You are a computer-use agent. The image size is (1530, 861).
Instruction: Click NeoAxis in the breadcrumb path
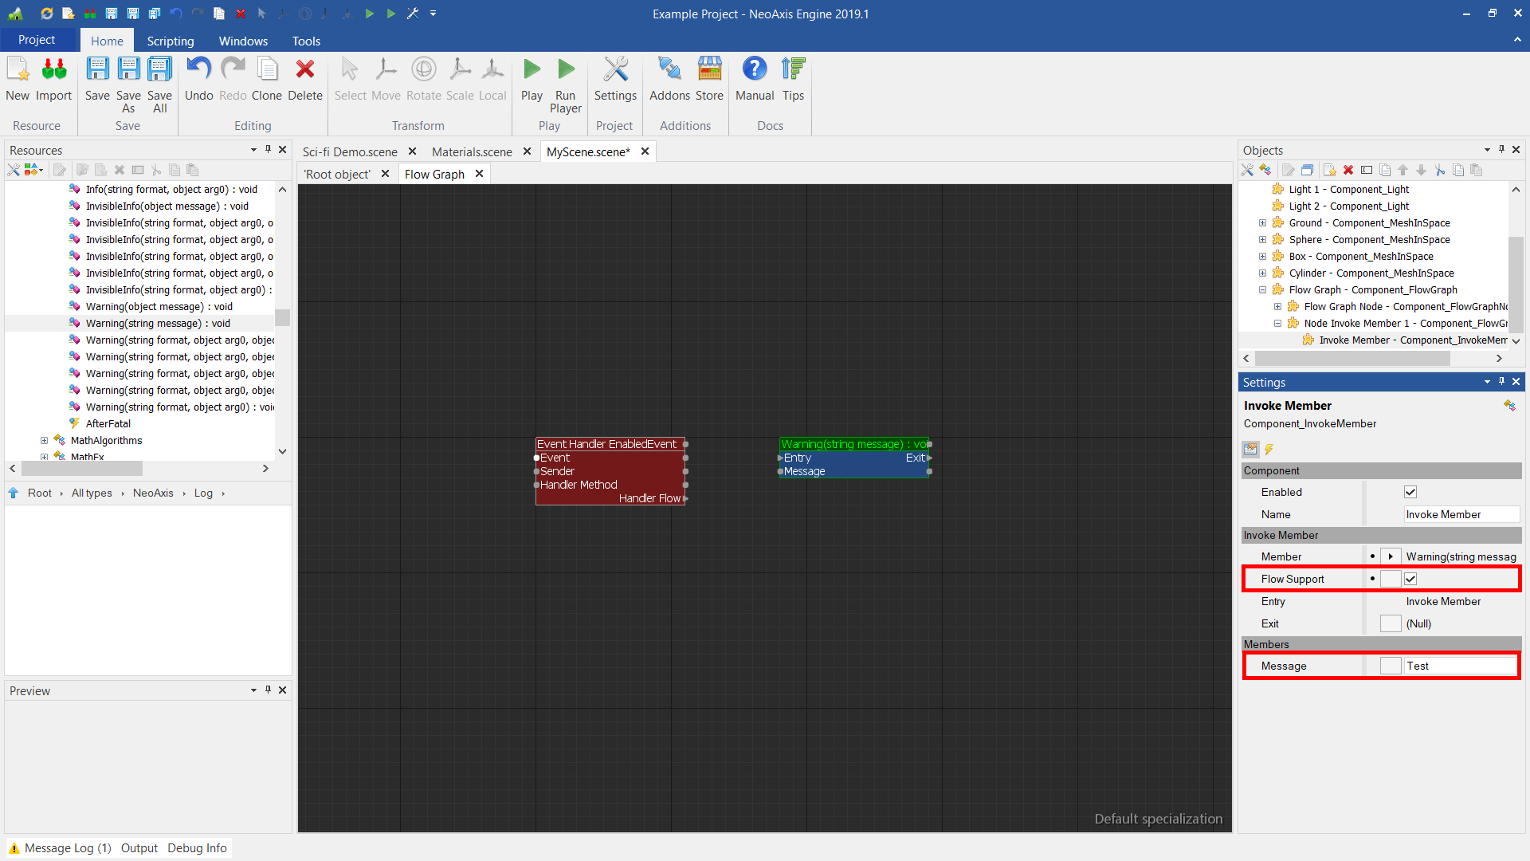[153, 493]
